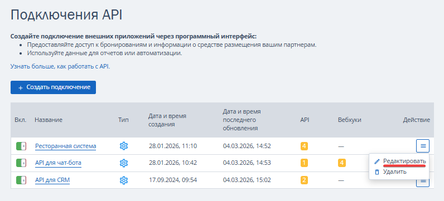
Task: Select Редактировать from the action menu
Action: [x=404, y=161]
